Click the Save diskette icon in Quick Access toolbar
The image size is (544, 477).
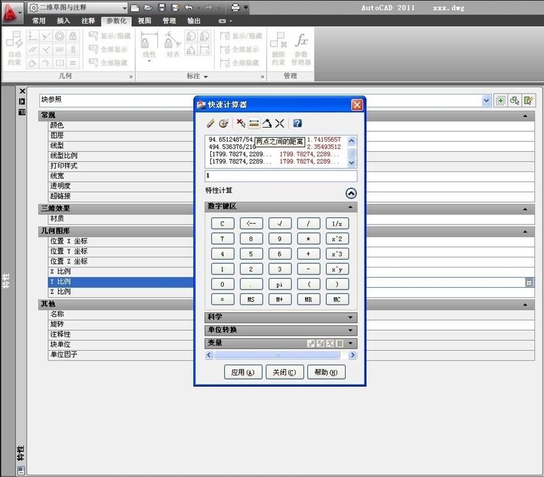pos(162,8)
